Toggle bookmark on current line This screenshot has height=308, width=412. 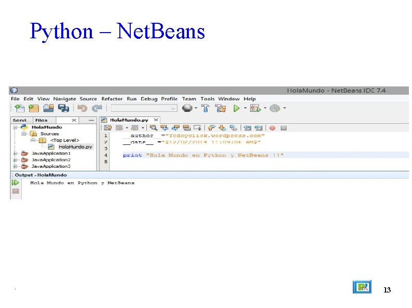click(x=234, y=128)
